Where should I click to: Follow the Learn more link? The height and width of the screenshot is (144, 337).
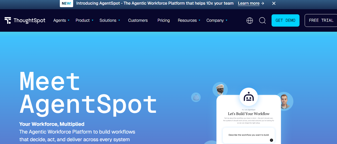pos(251,3)
